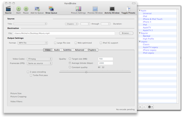Select the Universal preset
Screen dimensions: 184x117
tap(147, 13)
